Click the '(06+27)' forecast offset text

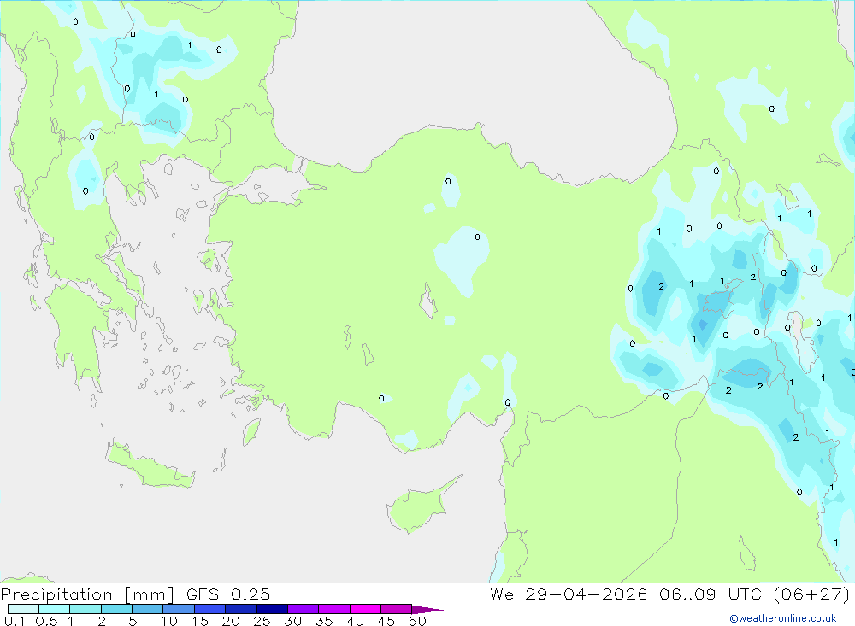click(x=812, y=594)
